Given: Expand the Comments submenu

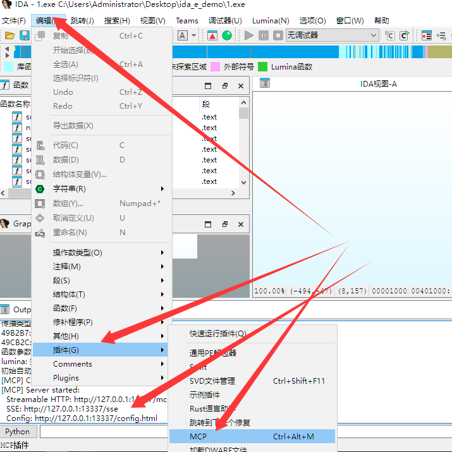Looking at the screenshot, I should pos(102,363).
